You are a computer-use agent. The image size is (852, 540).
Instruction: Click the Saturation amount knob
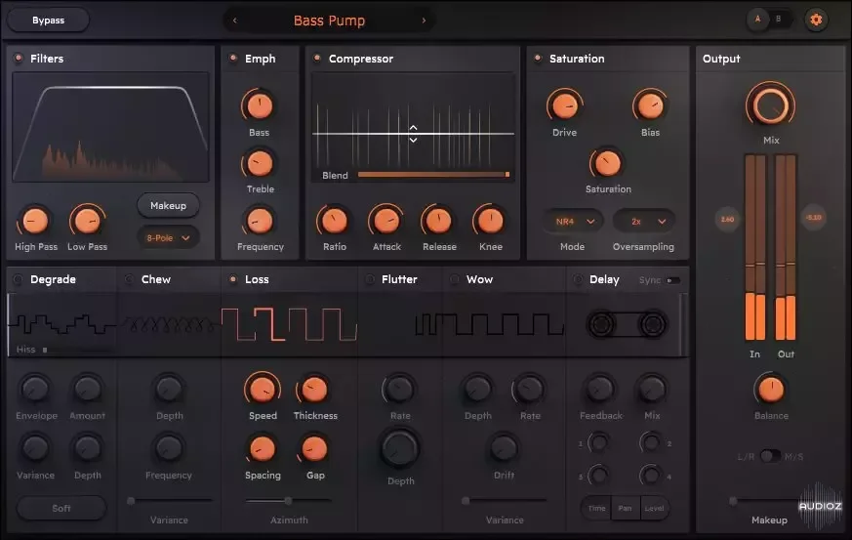(607, 163)
